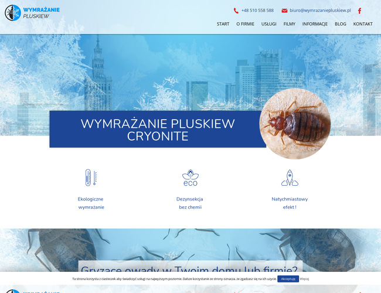Click the red envelope email icon
This screenshot has height=293, width=381.
tap(284, 11)
